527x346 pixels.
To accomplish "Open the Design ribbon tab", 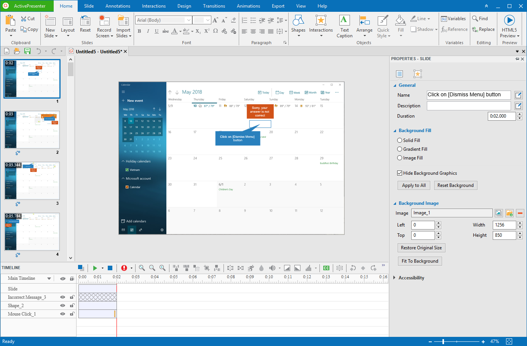I will point(184,6).
